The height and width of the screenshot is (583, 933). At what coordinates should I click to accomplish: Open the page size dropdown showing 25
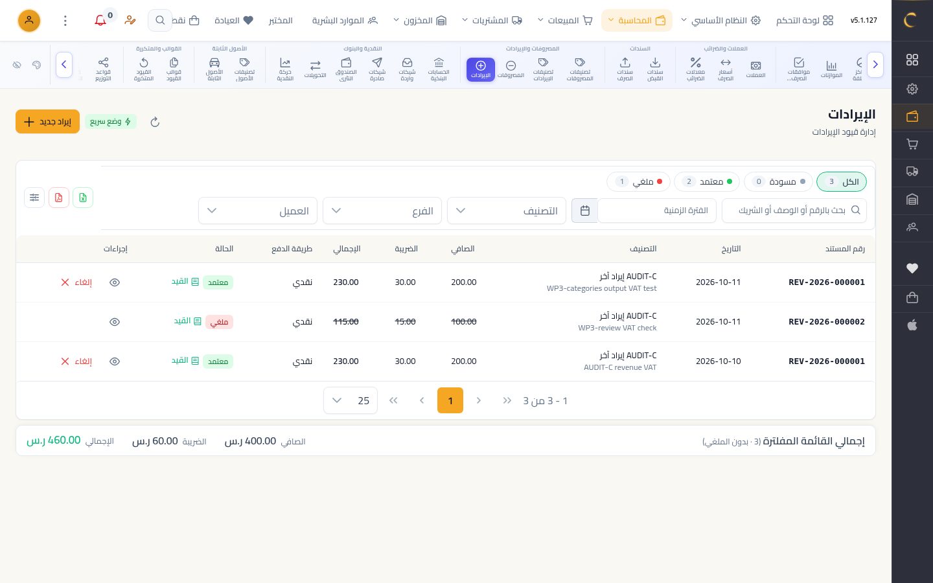[x=351, y=400]
